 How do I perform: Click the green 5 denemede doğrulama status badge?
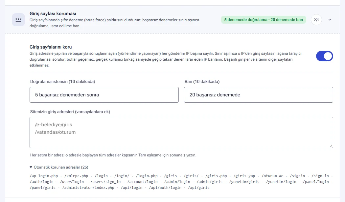coord(264,20)
